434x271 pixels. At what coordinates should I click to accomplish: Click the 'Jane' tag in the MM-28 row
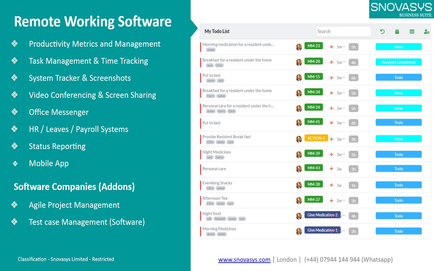click(x=210, y=65)
